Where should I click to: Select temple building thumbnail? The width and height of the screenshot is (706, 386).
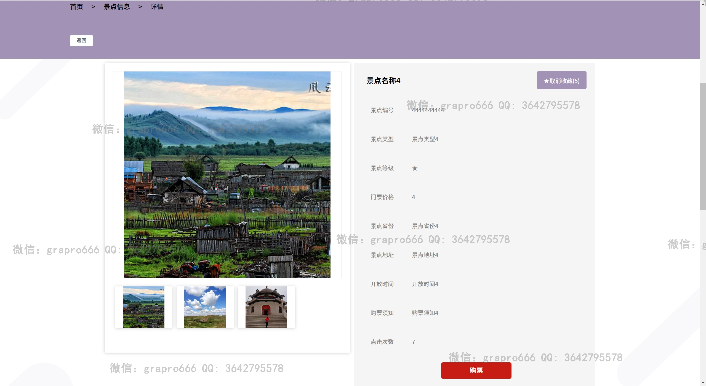(266, 307)
